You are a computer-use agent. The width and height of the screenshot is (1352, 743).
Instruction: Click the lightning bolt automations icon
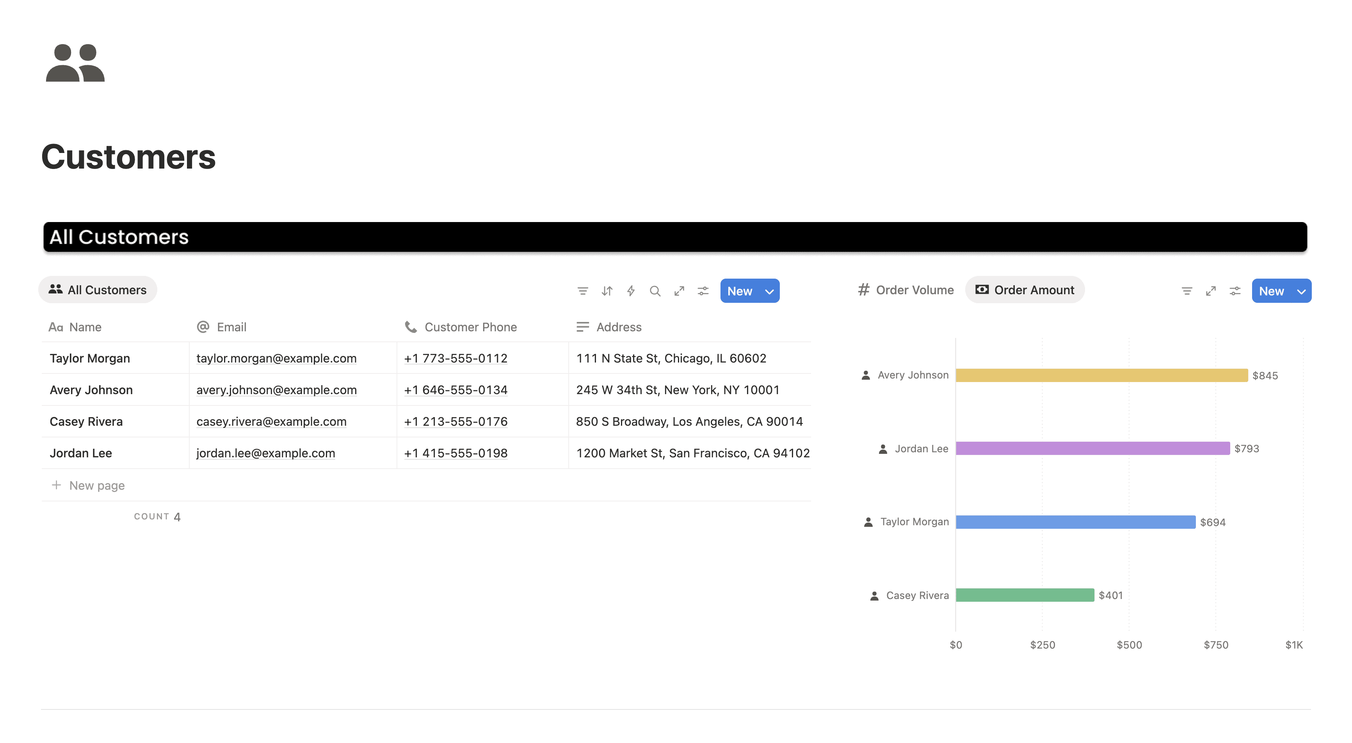click(631, 291)
